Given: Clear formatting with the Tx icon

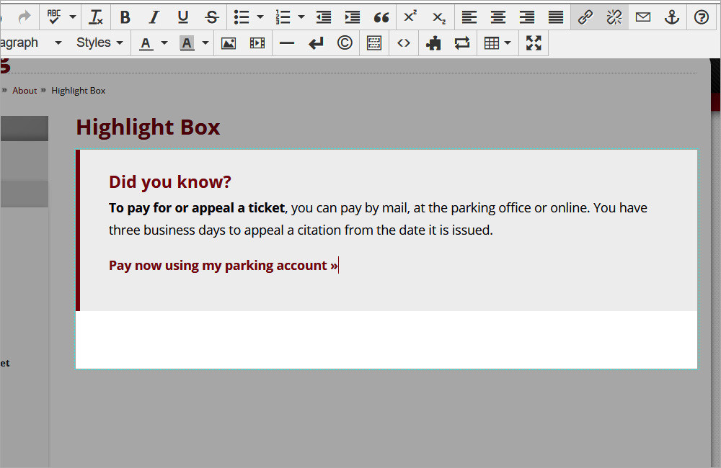Looking at the screenshot, I should pyautogui.click(x=96, y=17).
